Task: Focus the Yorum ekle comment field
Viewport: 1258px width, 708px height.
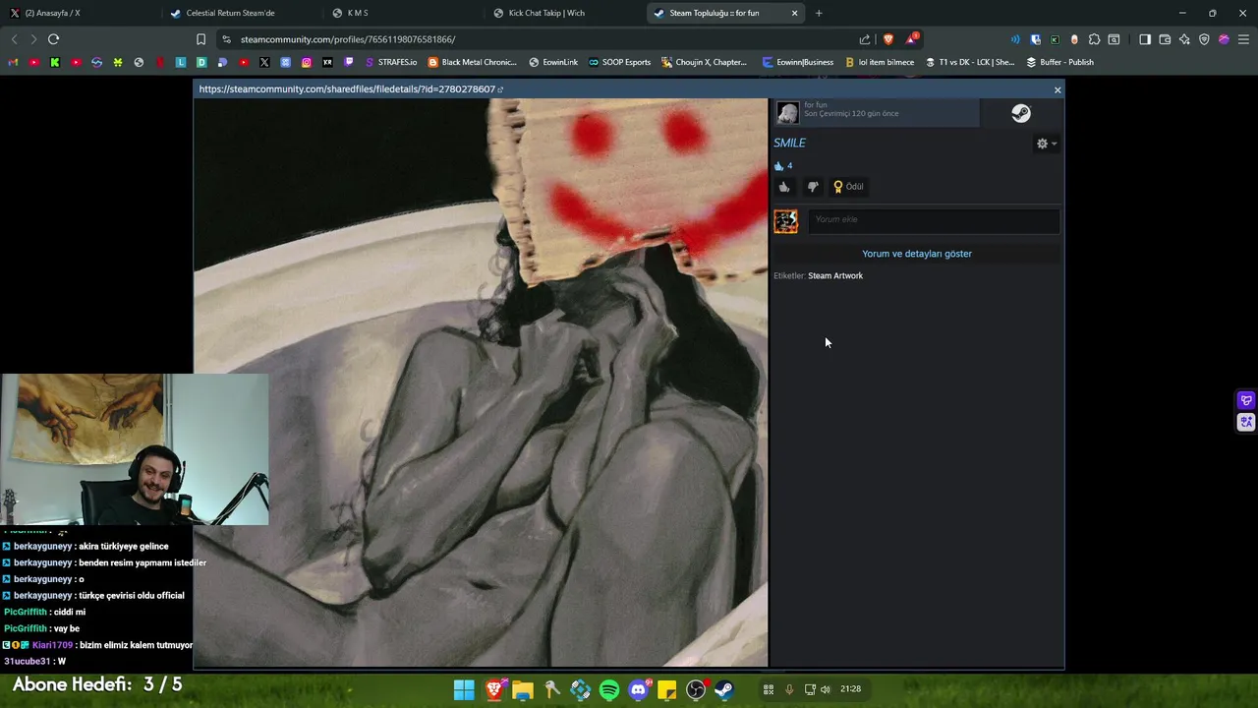Action: [934, 219]
